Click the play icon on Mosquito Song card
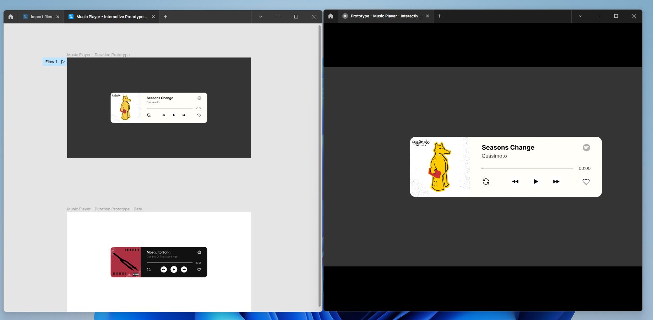Viewport: 653px width, 320px height. (x=174, y=270)
